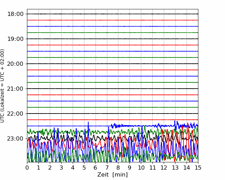
Task: Click the 15 minute tick label
Action: (198, 168)
